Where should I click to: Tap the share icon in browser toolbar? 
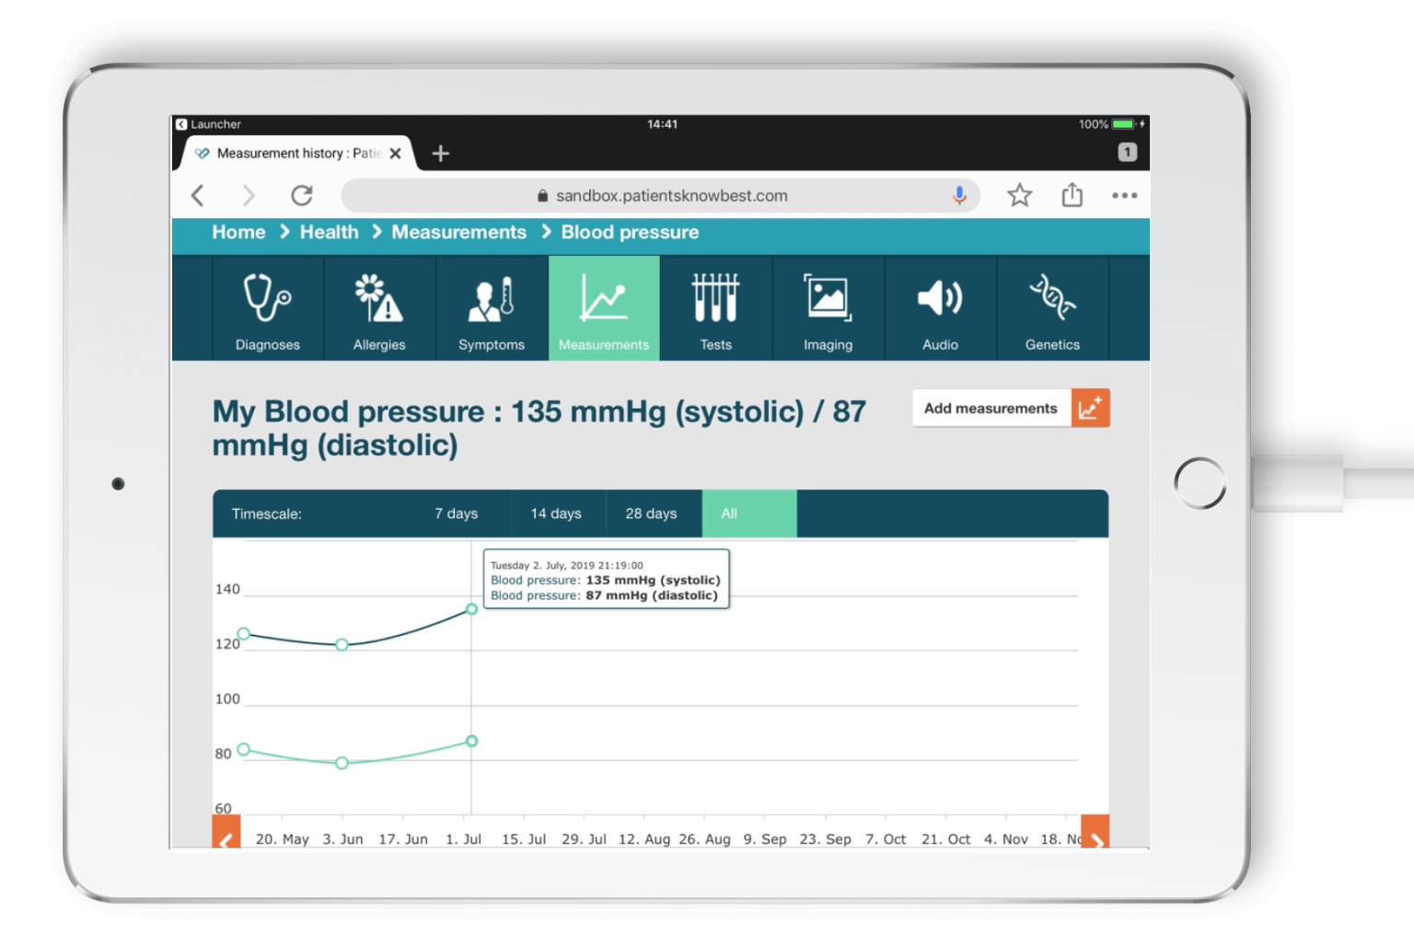(x=1072, y=195)
